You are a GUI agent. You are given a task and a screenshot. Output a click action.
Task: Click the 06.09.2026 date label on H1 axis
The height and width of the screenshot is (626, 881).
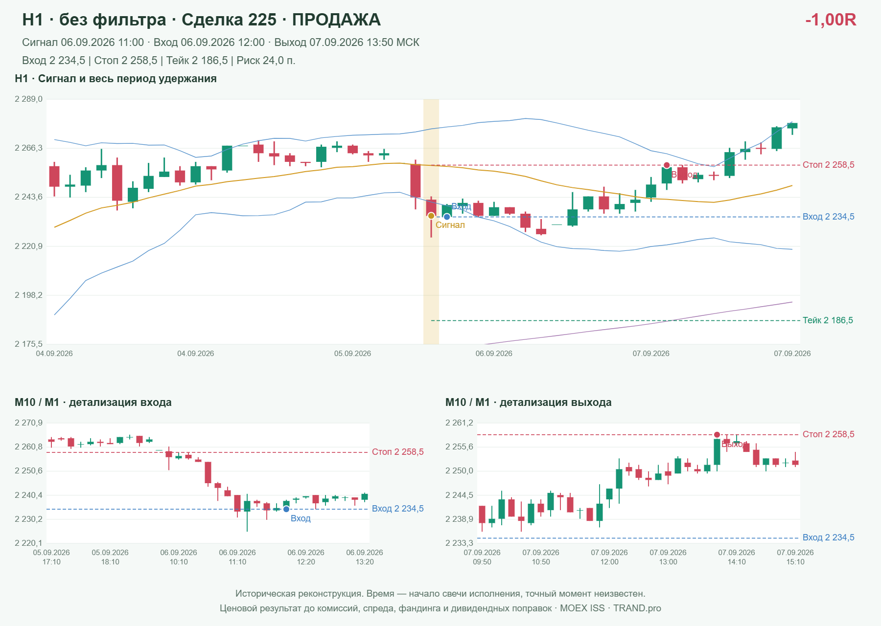point(494,354)
